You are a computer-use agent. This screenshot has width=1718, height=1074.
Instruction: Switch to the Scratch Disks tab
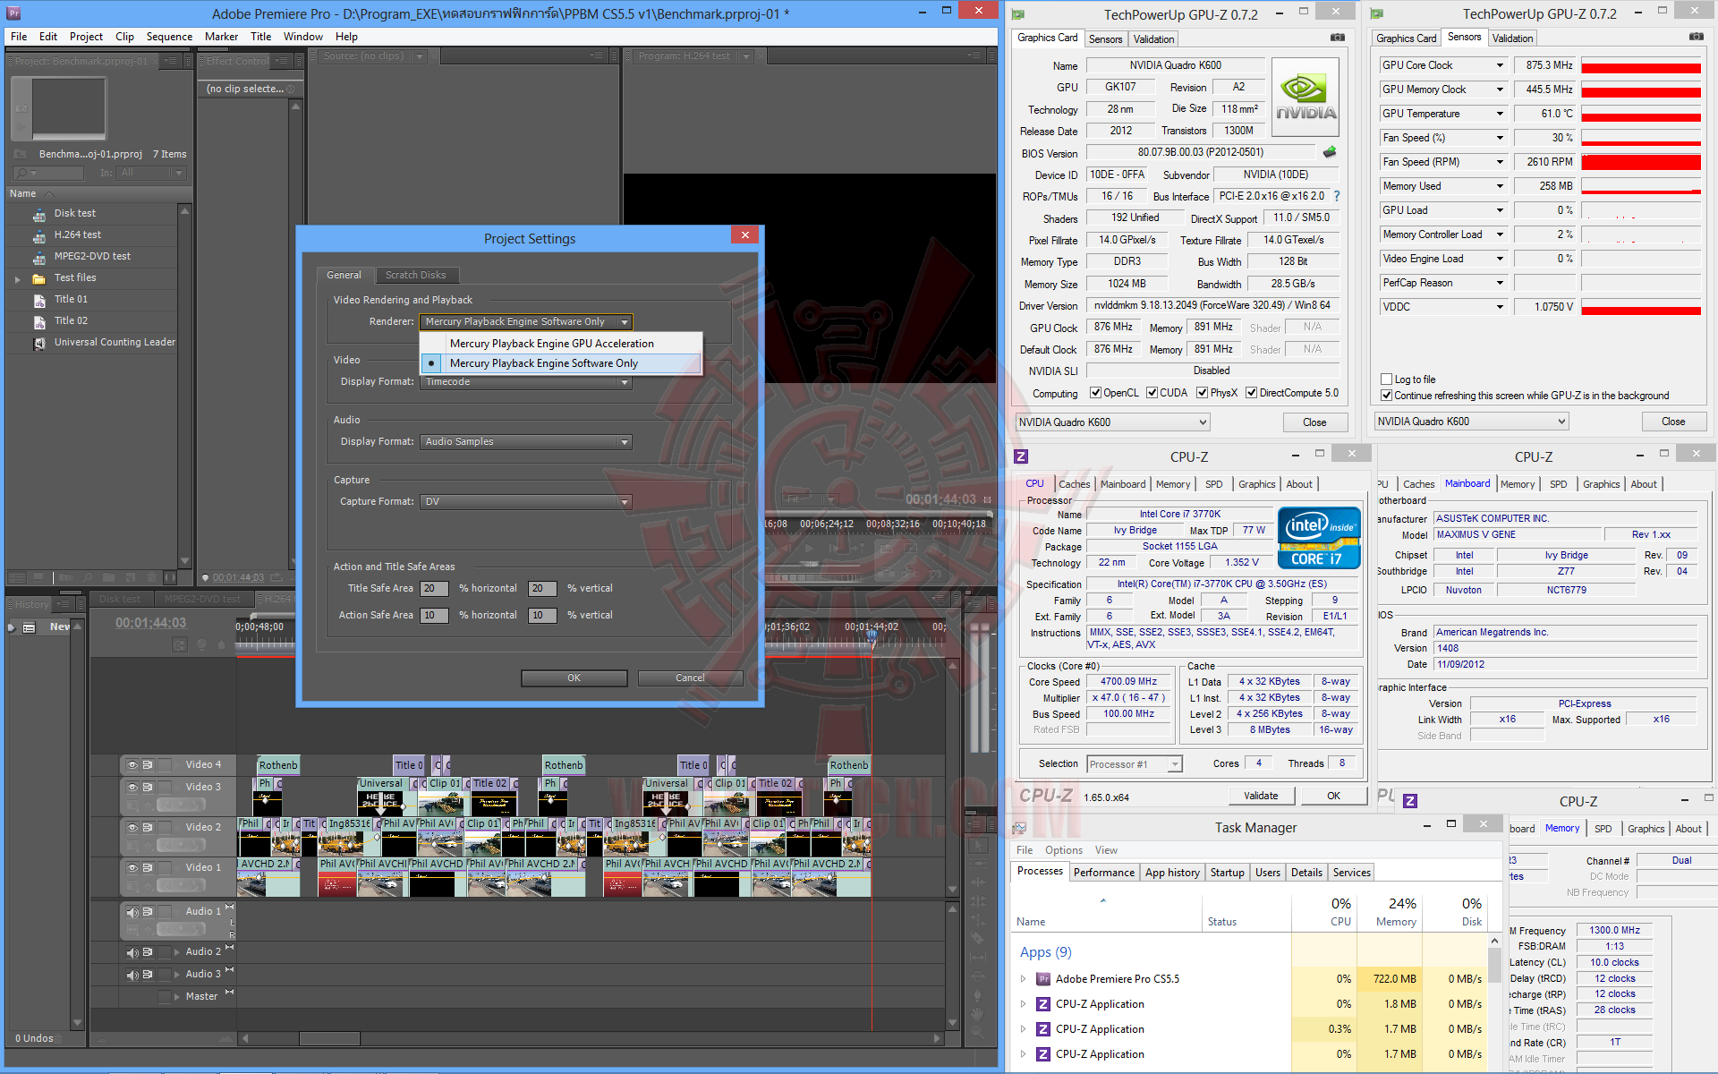pyautogui.click(x=415, y=275)
